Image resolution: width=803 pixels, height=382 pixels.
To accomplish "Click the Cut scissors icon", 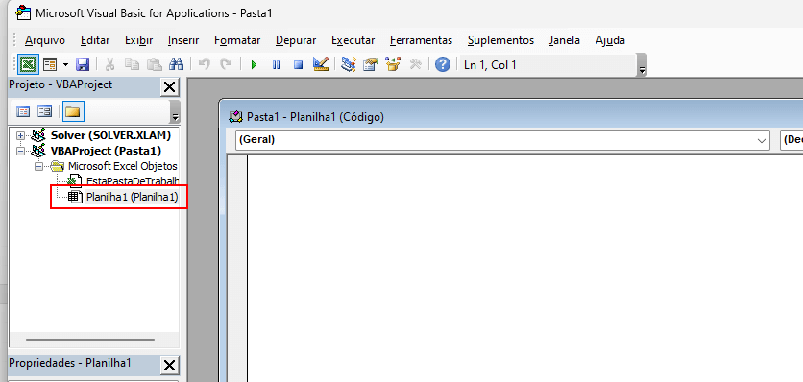I will [x=109, y=64].
